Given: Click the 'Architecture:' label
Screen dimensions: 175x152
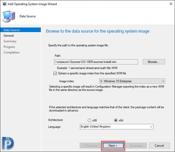Looking at the screenshot, I should (x=56, y=120).
